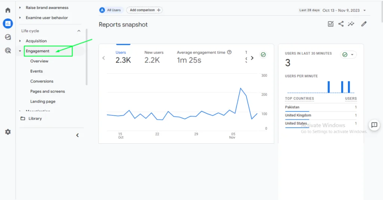This screenshot has height=200, width=383.
Task: Select the Reports icon in left rail
Action: [x=7, y=24]
